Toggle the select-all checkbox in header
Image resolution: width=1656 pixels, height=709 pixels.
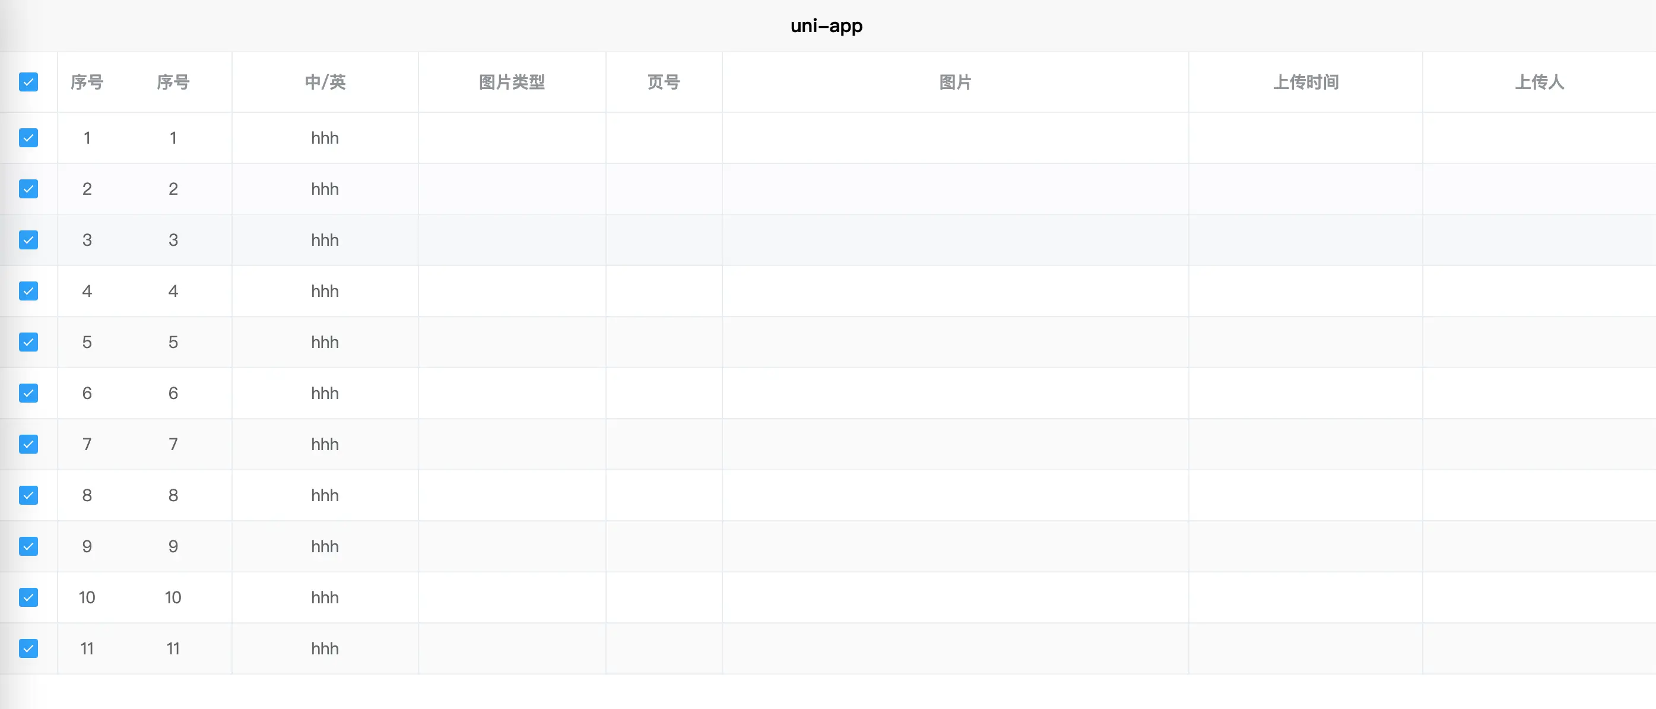click(x=28, y=82)
